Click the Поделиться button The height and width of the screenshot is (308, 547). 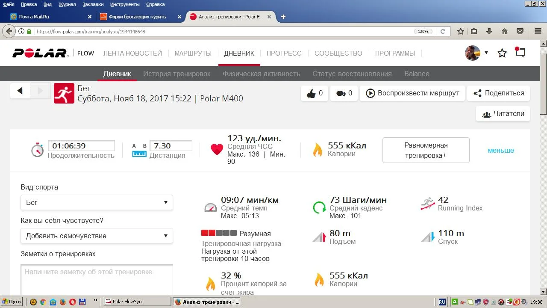click(499, 93)
